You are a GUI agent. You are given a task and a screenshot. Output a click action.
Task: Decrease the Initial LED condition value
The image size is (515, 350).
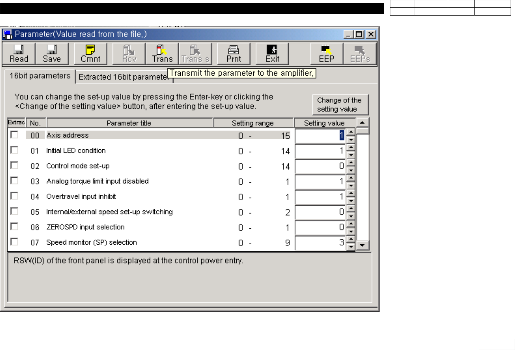tap(351, 155)
